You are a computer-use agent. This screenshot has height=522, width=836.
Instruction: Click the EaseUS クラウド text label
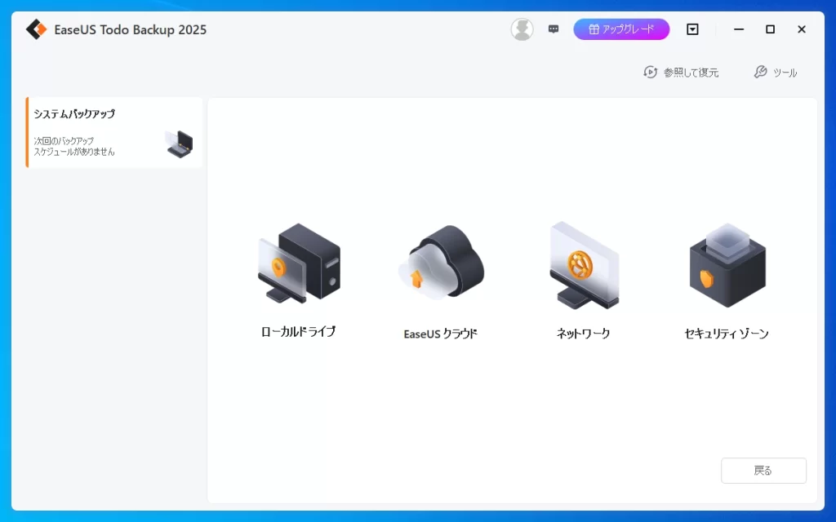point(441,334)
